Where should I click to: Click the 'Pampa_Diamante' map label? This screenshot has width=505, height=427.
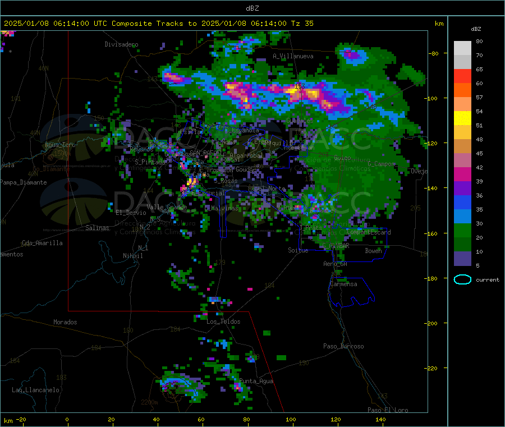coord(23,182)
